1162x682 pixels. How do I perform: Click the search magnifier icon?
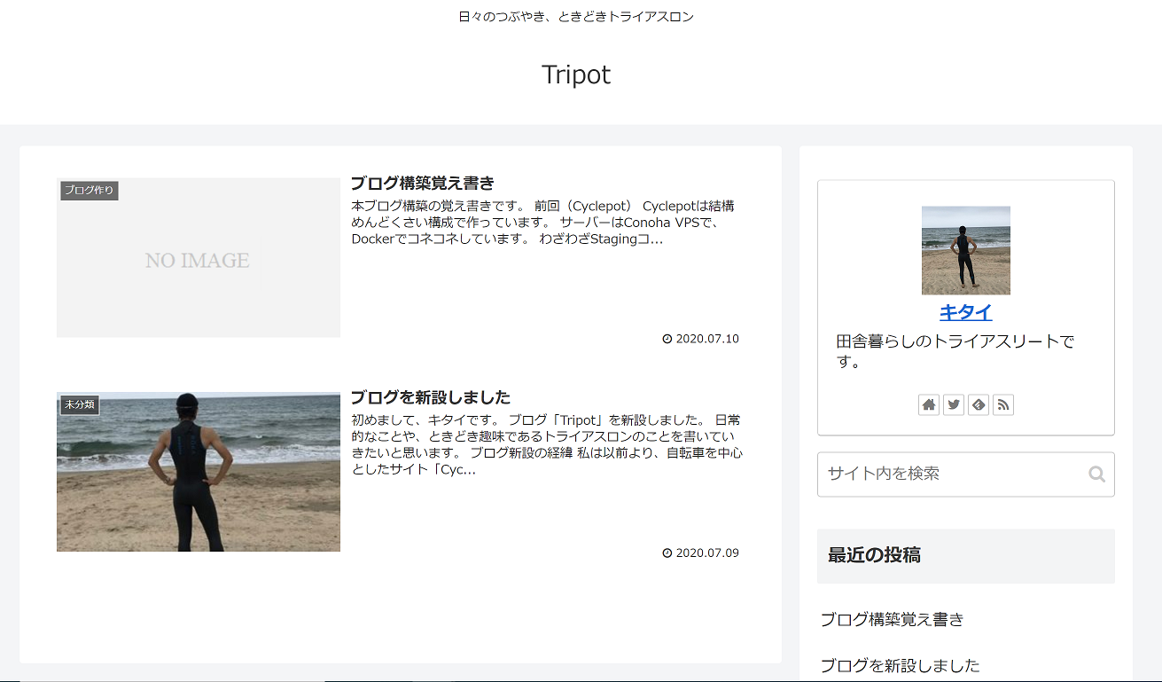point(1097,474)
